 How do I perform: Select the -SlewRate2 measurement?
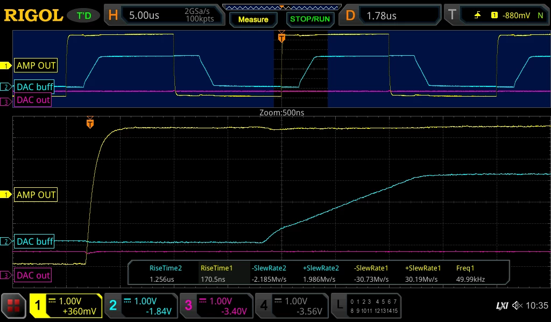pos(269,273)
